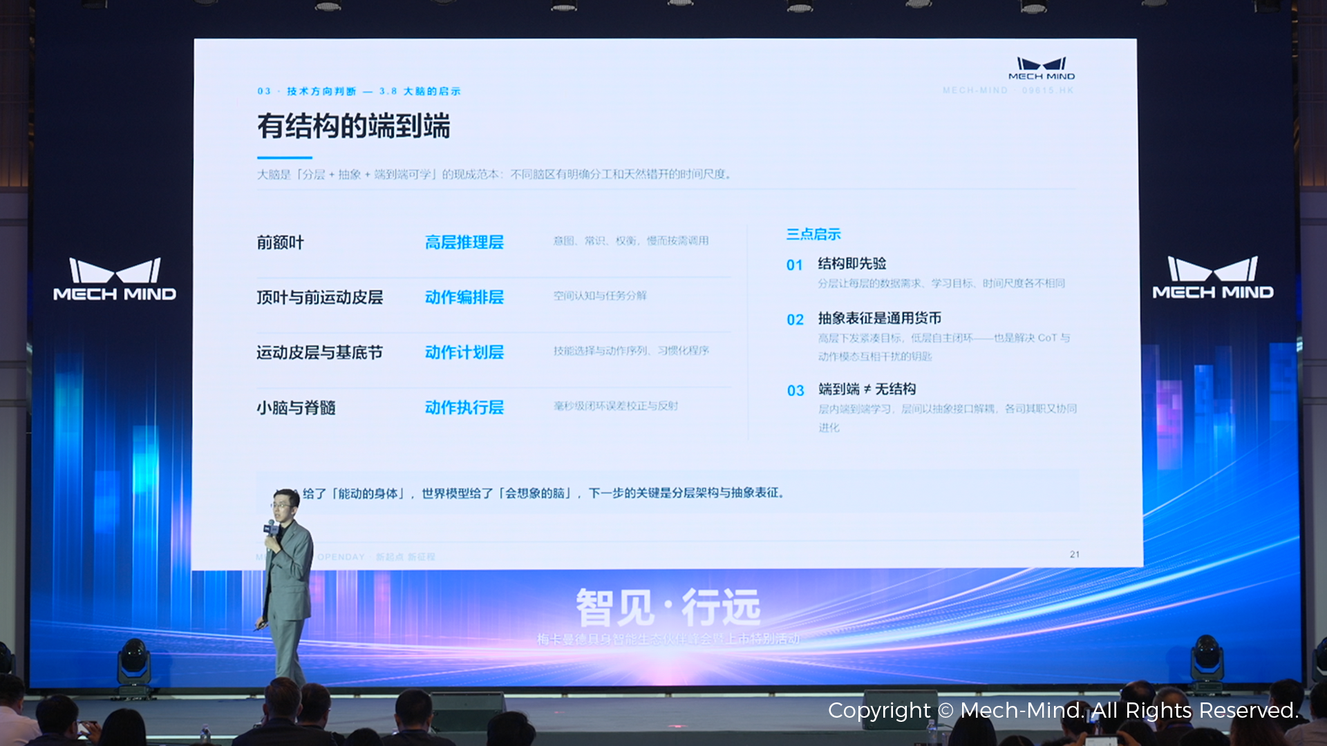Select the 顶叶与前运动皮层 row label
The width and height of the screenshot is (1327, 746).
(x=319, y=297)
